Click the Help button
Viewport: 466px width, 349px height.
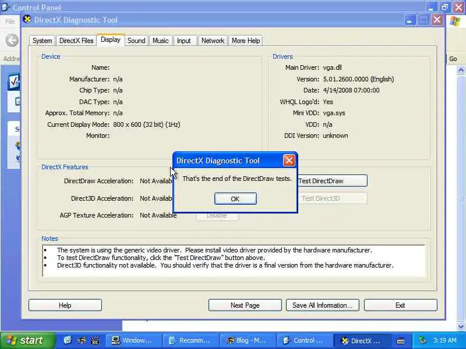point(65,305)
